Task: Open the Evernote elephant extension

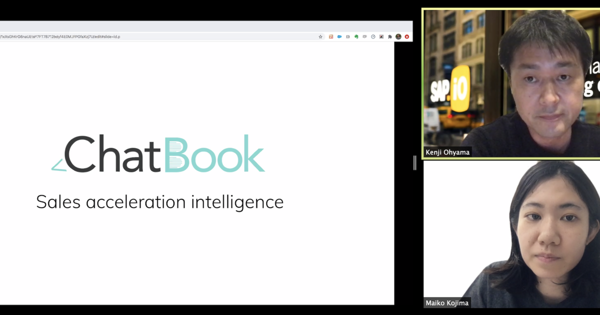Action: tap(356, 36)
